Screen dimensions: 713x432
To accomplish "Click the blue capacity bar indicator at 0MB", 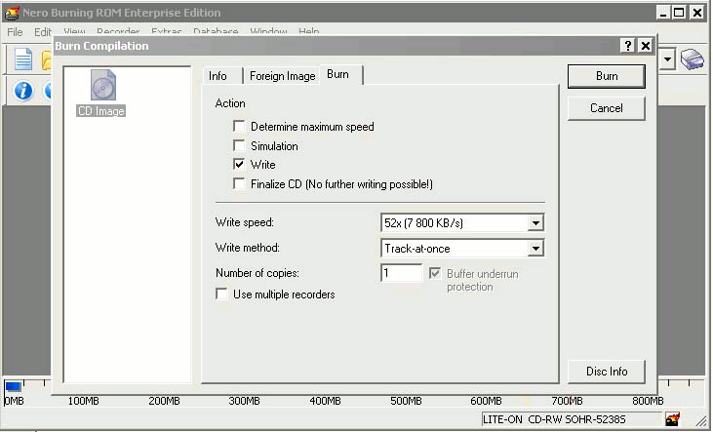I will tap(14, 386).
